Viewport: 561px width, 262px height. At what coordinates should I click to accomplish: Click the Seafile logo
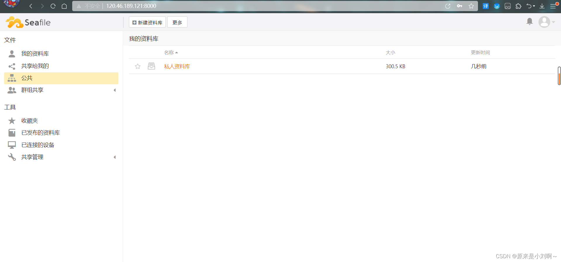(28, 22)
